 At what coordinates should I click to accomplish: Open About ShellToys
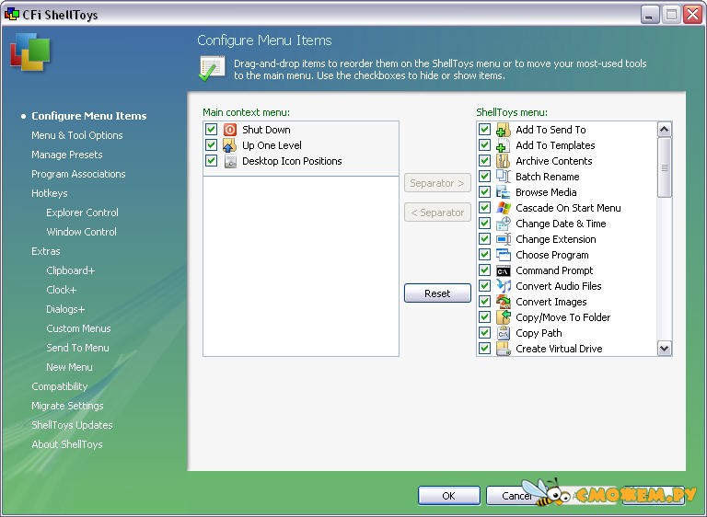pos(67,444)
